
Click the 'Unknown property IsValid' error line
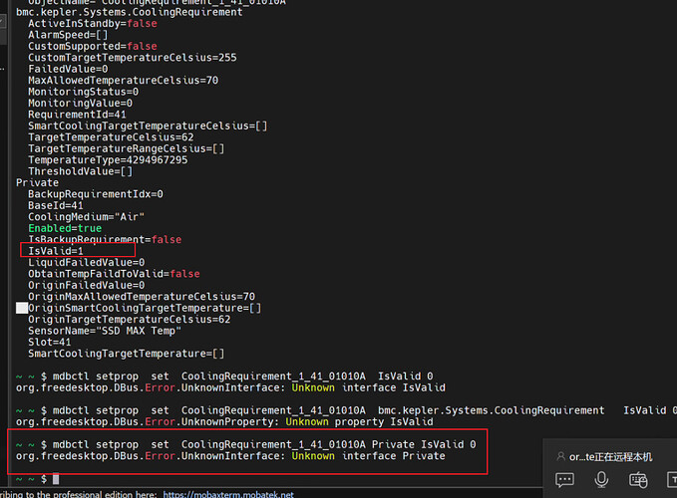224,421
